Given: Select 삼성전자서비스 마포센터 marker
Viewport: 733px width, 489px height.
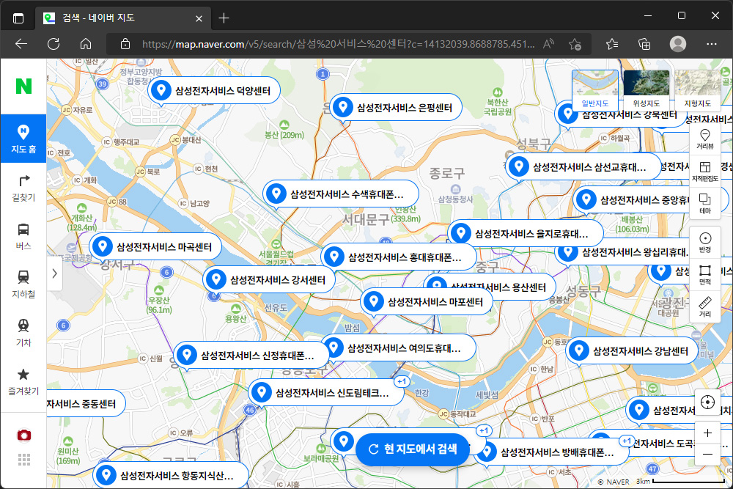Looking at the screenshot, I should pyautogui.click(x=427, y=301).
